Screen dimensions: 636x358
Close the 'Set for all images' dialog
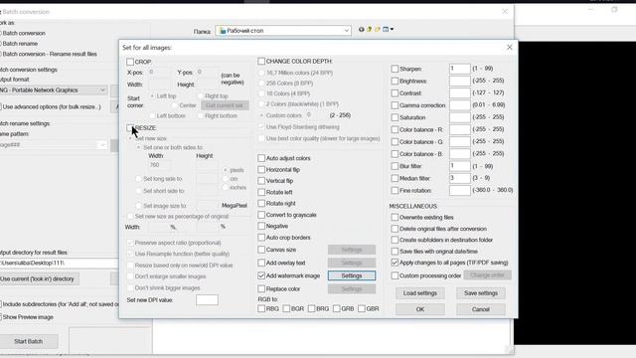coord(510,47)
